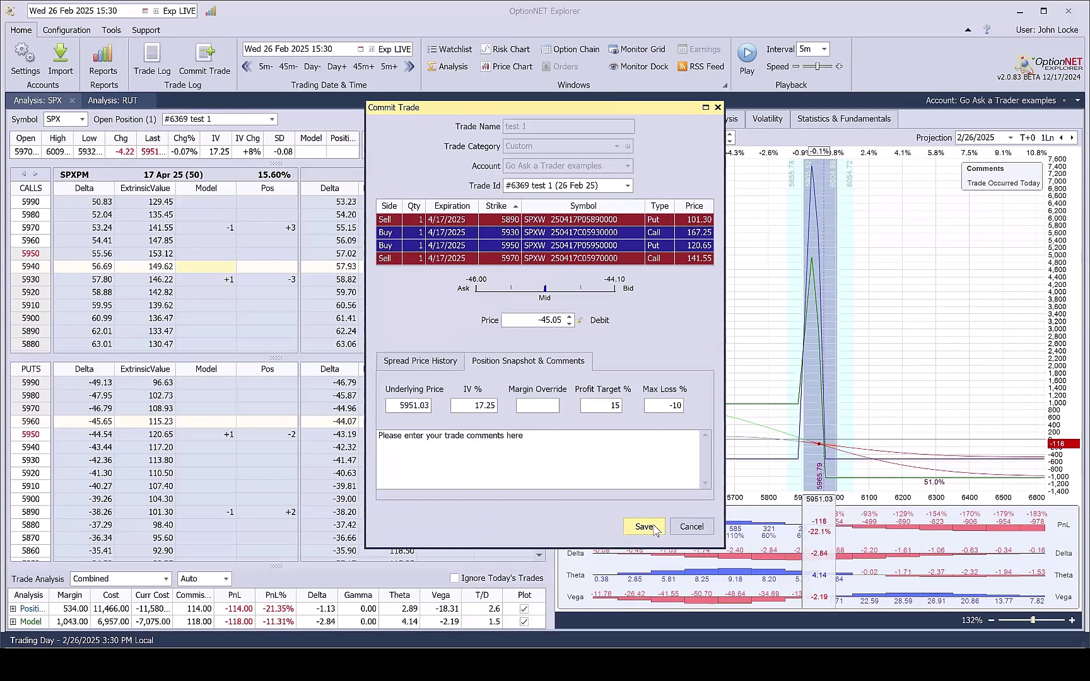The height and width of the screenshot is (681, 1090).
Task: Save the committed trade
Action: (x=644, y=527)
